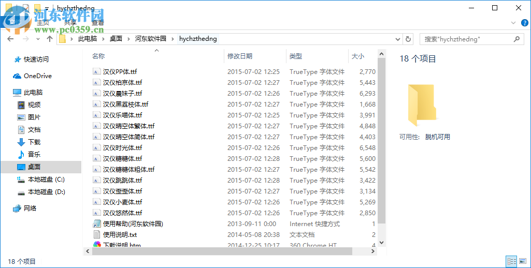
Task: Sort by the 大小 column header
Action: [358, 56]
